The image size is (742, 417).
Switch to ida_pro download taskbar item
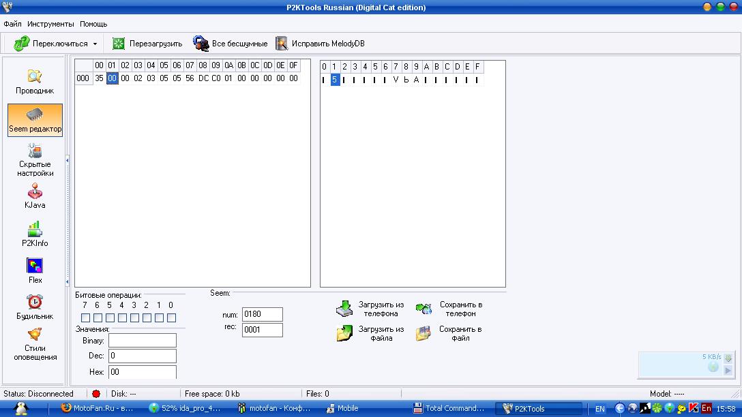185,409
